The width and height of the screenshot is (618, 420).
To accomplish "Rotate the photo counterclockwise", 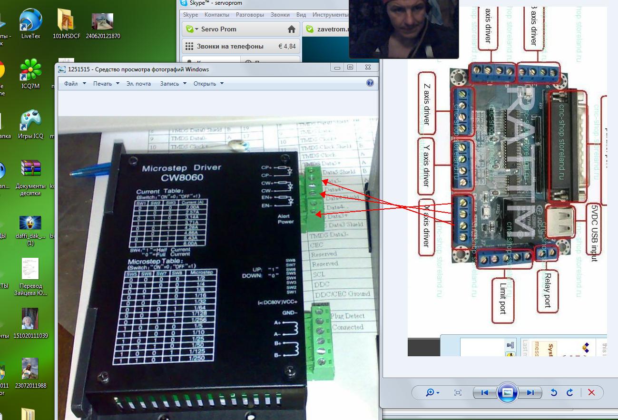I will pos(553,392).
